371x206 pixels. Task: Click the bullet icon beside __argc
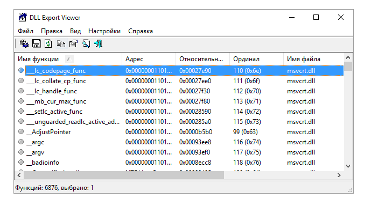21,142
